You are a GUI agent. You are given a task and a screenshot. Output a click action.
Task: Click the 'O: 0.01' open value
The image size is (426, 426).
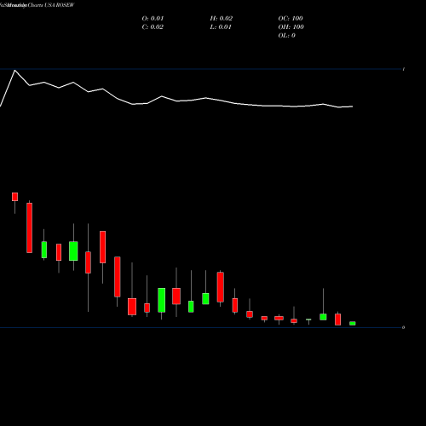click(153, 19)
